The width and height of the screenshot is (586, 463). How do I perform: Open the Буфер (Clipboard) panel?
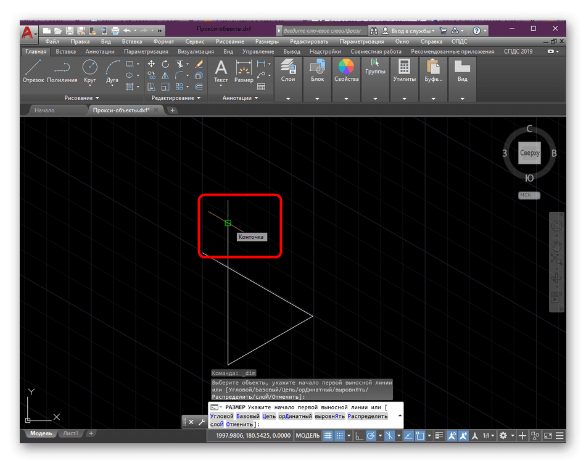tap(433, 70)
